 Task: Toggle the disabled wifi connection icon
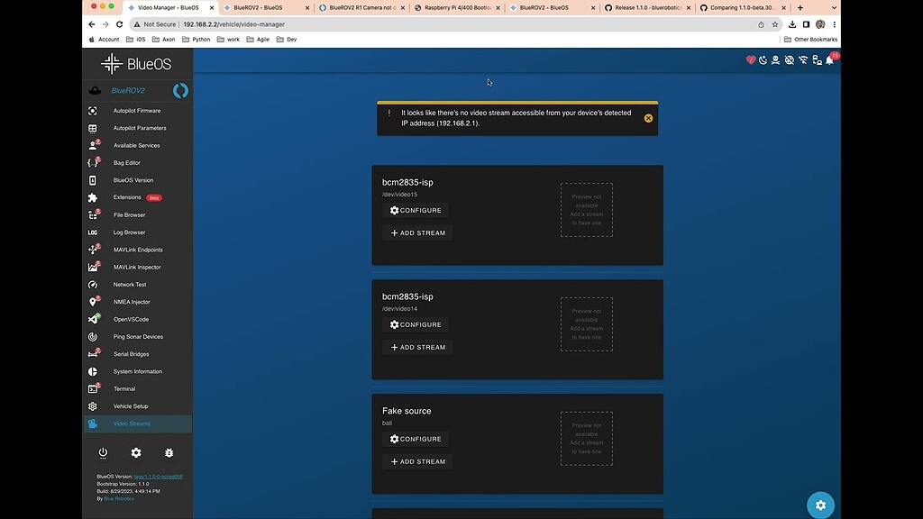pyautogui.click(x=803, y=59)
